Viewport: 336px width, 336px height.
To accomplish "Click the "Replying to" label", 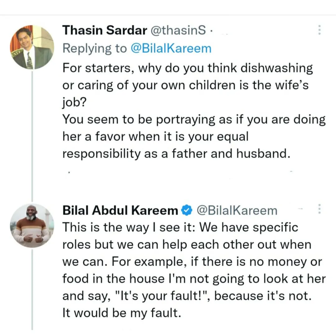I will click(x=95, y=49).
